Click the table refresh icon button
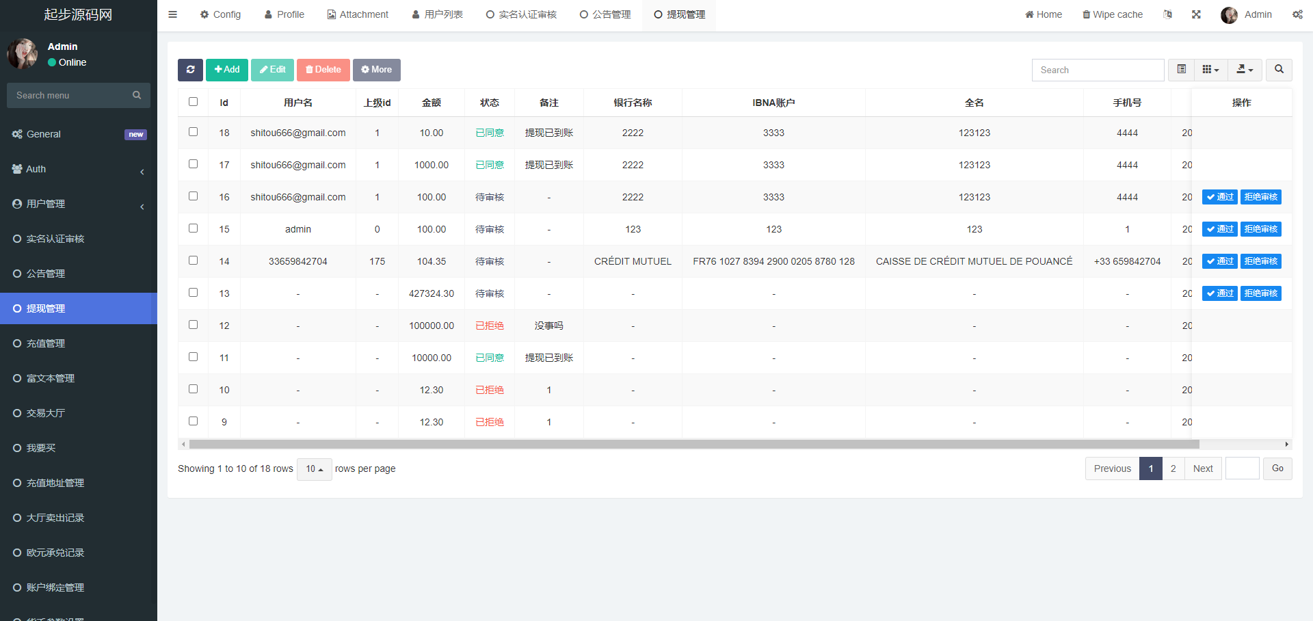 click(x=190, y=70)
